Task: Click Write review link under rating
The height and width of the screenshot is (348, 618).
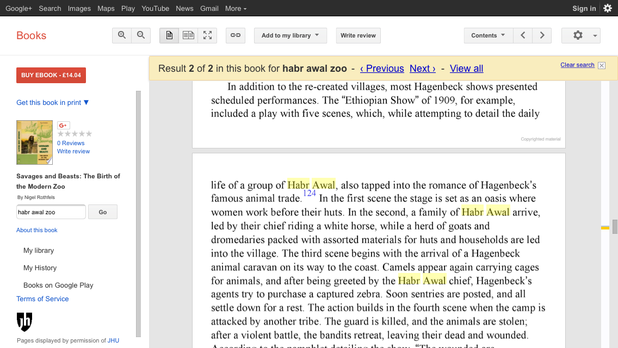Action: pyautogui.click(x=73, y=151)
